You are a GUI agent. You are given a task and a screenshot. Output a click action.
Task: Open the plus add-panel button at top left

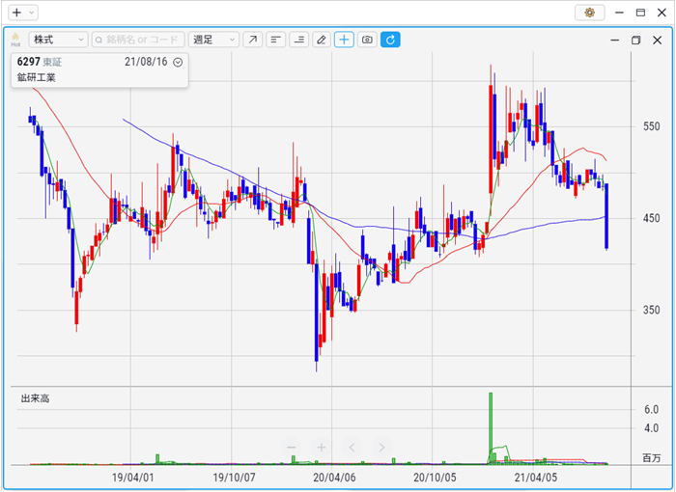[x=16, y=13]
